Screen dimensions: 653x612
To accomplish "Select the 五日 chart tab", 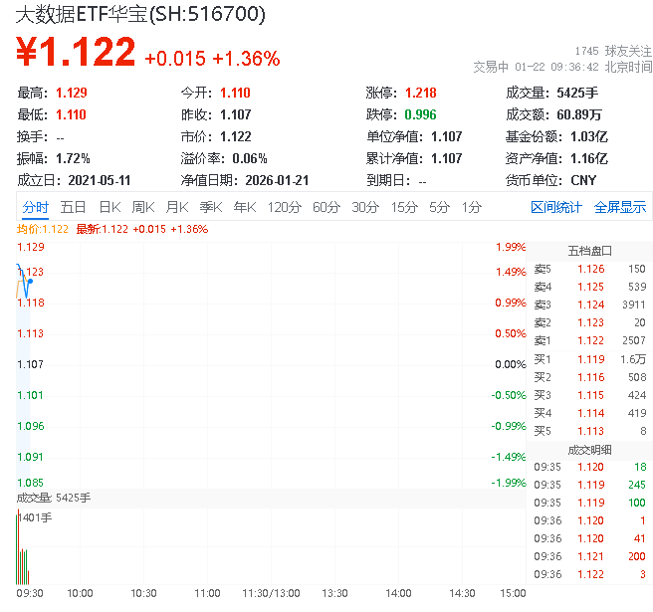I will pos(73,207).
